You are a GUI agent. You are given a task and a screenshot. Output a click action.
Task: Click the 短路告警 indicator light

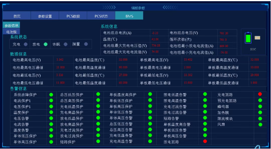tap(205, 118)
